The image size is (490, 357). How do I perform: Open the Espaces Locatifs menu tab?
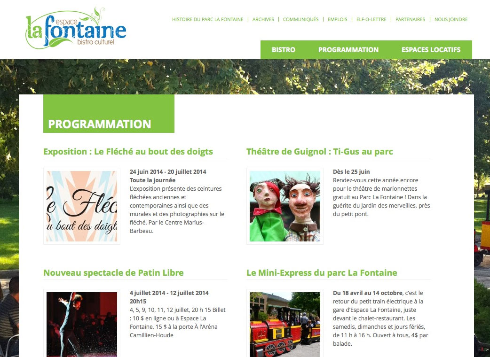[431, 50]
